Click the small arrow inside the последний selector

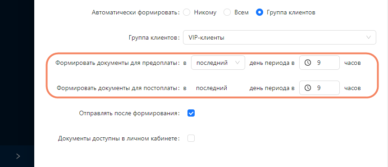(237, 63)
